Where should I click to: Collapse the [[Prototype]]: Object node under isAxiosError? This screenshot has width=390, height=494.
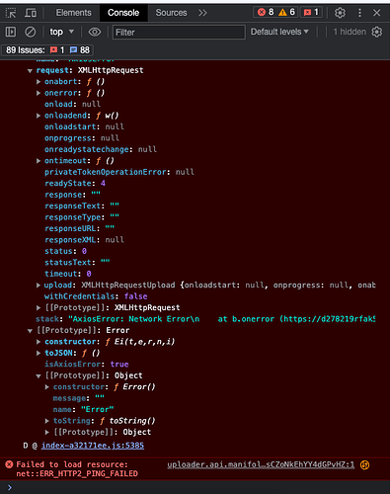click(x=39, y=375)
